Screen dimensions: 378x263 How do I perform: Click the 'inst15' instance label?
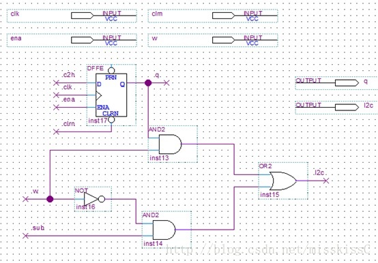(x=270, y=195)
